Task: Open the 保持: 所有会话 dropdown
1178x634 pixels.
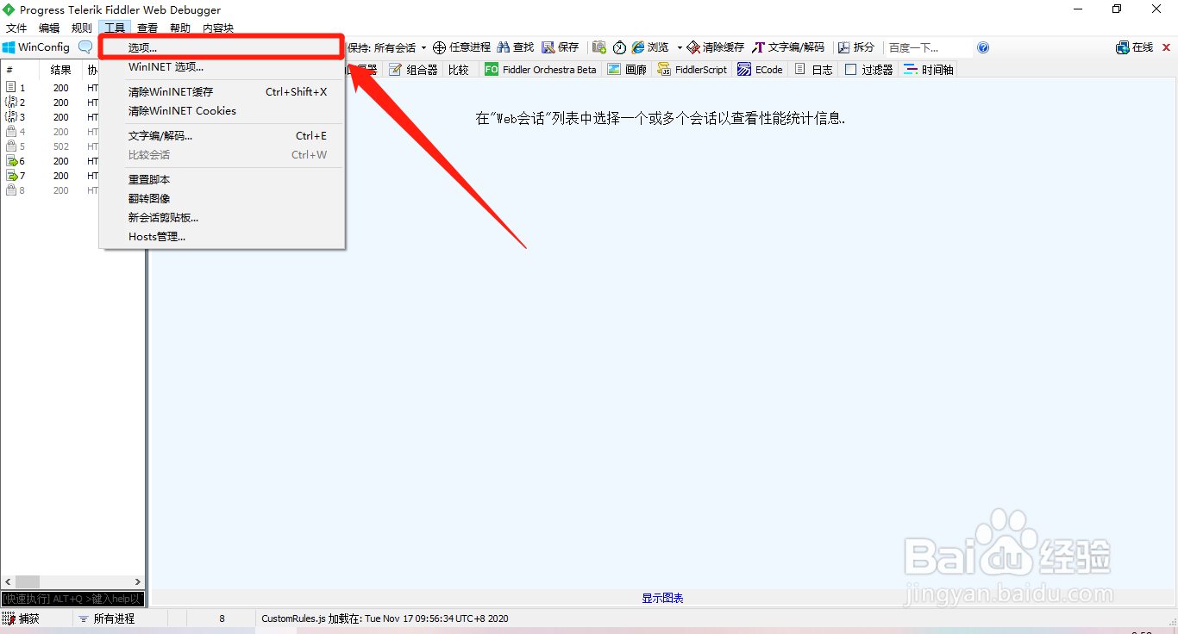Action: pyautogui.click(x=387, y=47)
